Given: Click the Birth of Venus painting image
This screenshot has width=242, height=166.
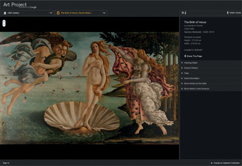Looking at the screenshot, I should [90, 88].
